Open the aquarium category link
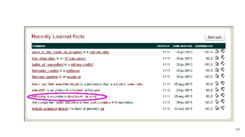This screenshot has height=137, width=245. point(74,77)
